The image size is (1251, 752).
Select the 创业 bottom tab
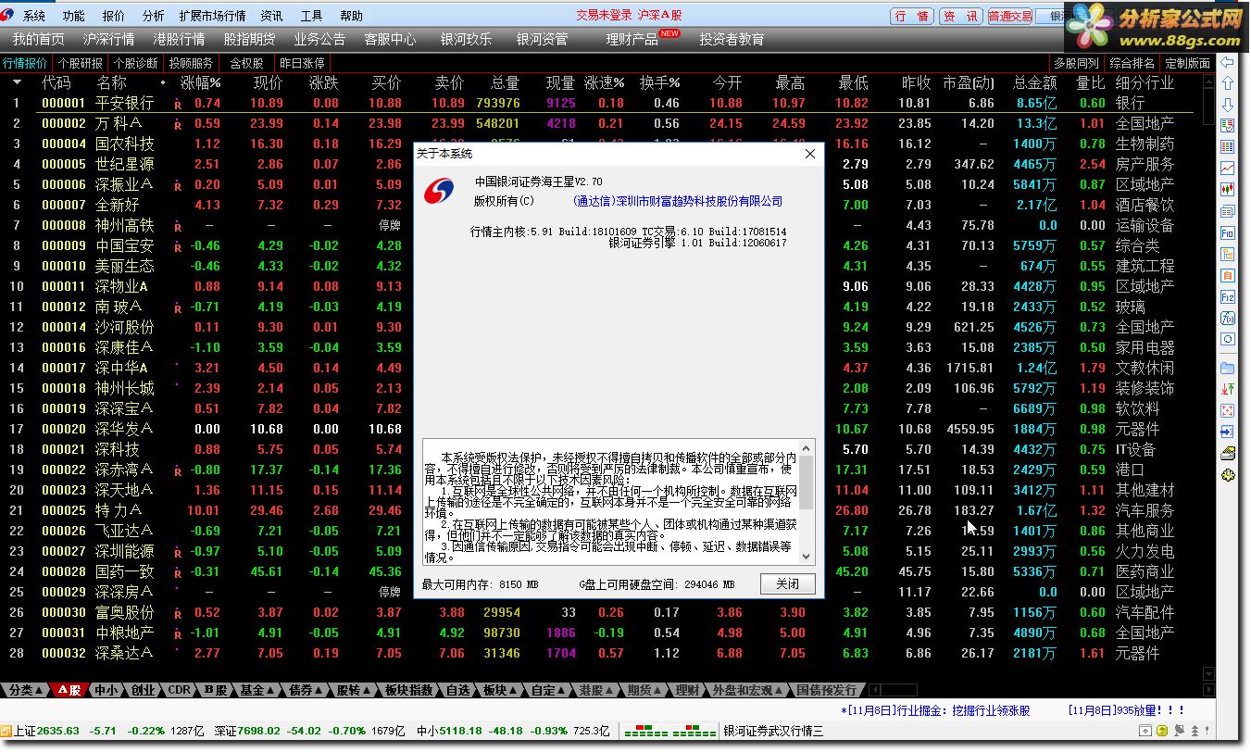[144, 691]
